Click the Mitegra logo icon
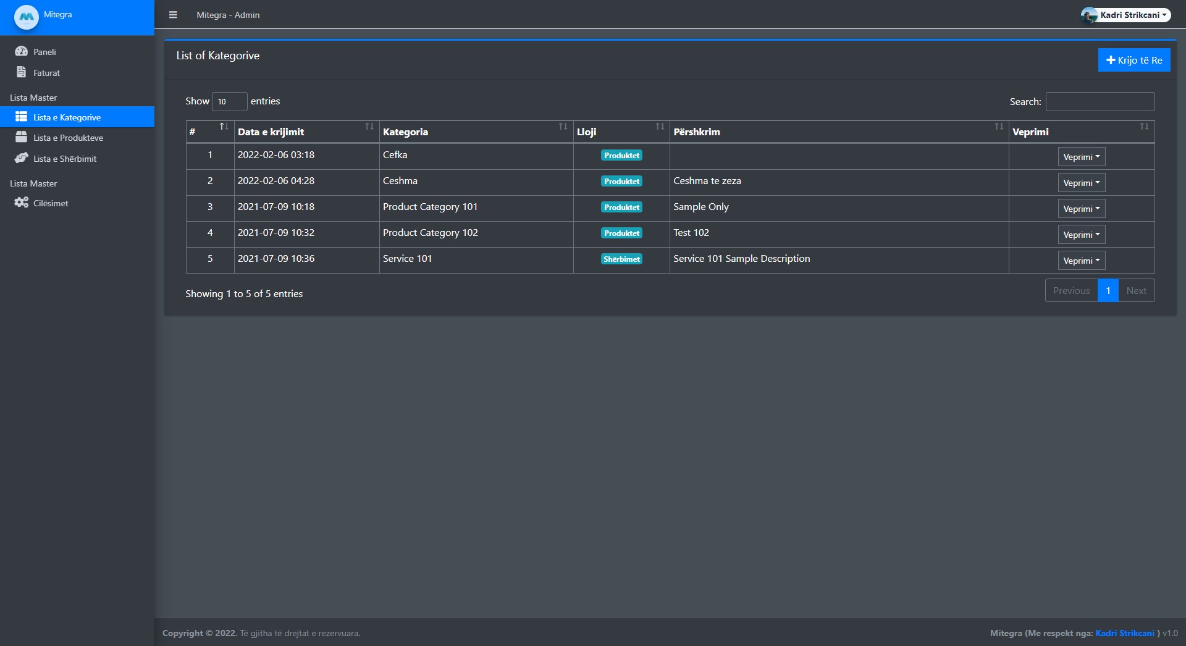Viewport: 1186px width, 646px height. (26, 17)
